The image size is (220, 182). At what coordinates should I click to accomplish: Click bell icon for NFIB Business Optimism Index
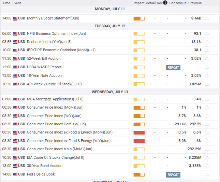click(207, 34)
